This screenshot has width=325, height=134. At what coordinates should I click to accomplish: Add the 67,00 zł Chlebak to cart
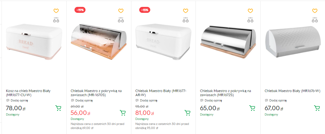click(317, 108)
